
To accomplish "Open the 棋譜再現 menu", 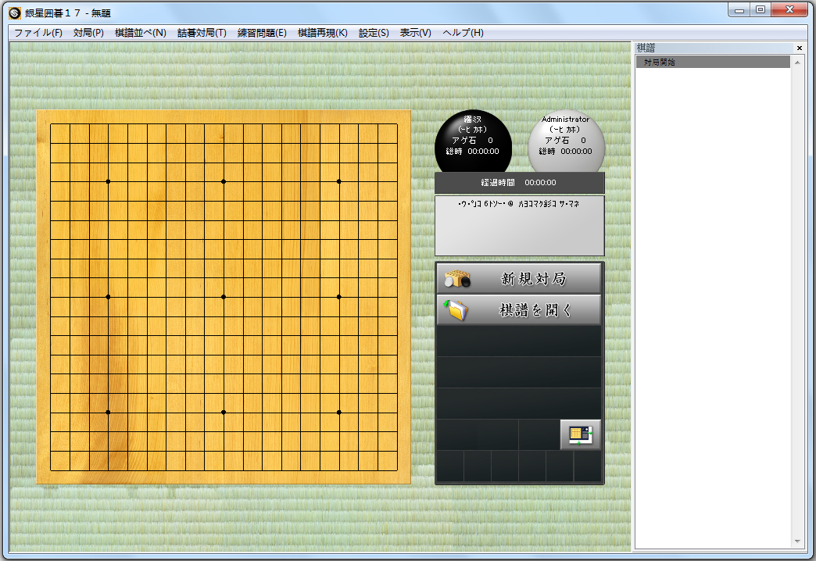I will pyautogui.click(x=323, y=33).
